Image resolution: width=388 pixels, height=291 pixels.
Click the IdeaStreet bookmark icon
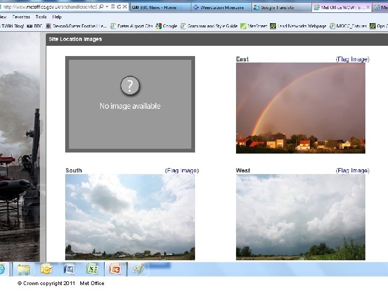[244, 26]
